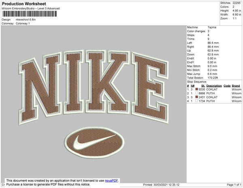The width and height of the screenshot is (243, 188).
Task: Click the Up value 62.8 mm
Action: pyautogui.click(x=213, y=51)
